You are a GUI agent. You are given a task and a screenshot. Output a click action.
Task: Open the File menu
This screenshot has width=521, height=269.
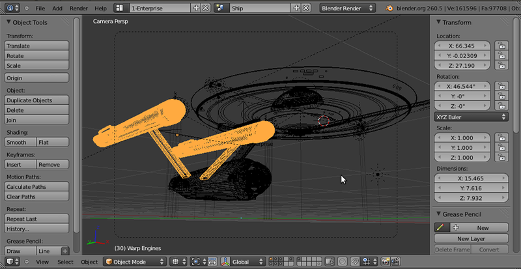(x=40, y=8)
